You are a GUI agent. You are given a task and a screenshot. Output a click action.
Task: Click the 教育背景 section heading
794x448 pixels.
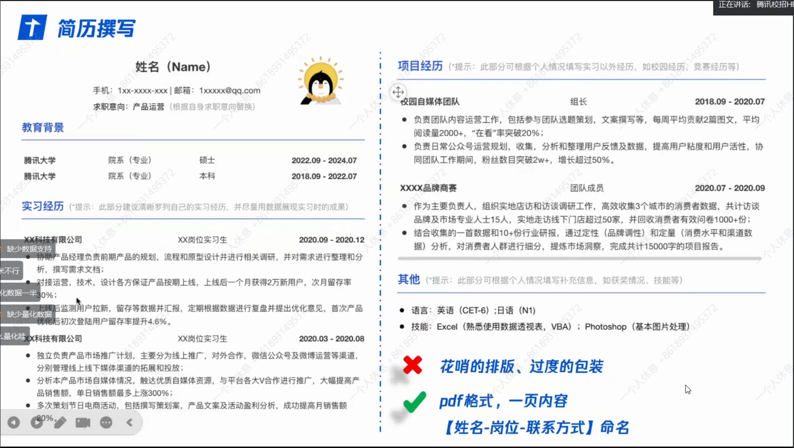[43, 128]
